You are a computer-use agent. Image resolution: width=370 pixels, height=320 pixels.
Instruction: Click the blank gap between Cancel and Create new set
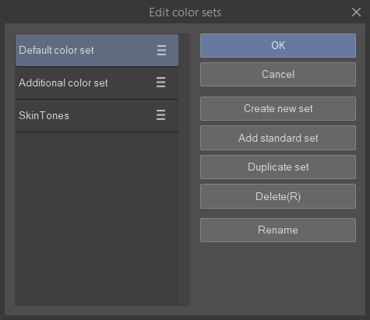(278, 91)
